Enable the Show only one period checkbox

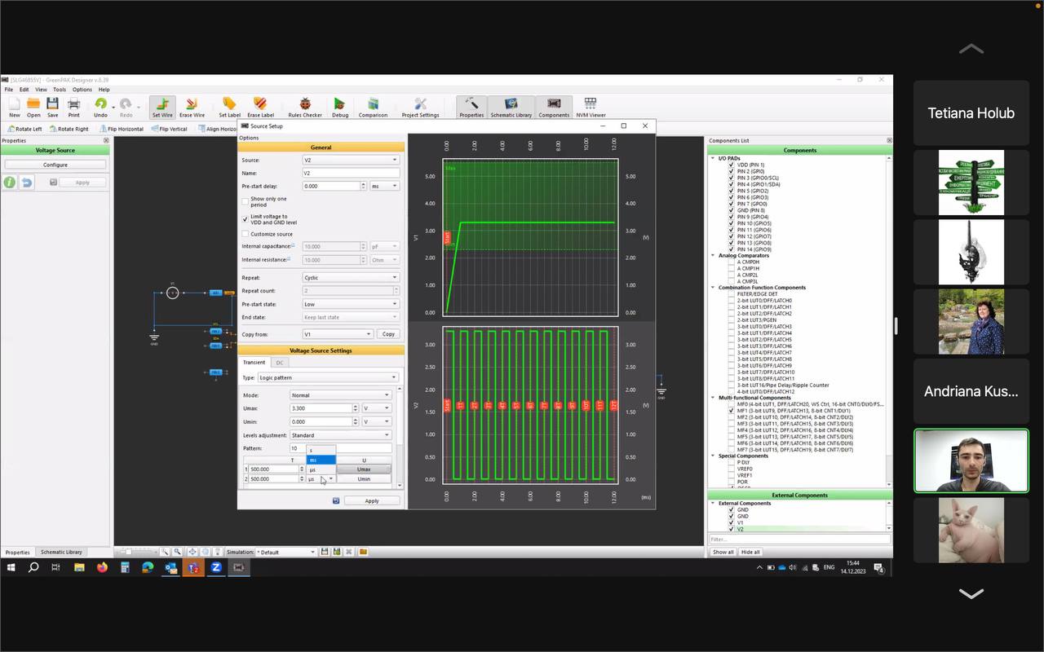pyautogui.click(x=246, y=201)
